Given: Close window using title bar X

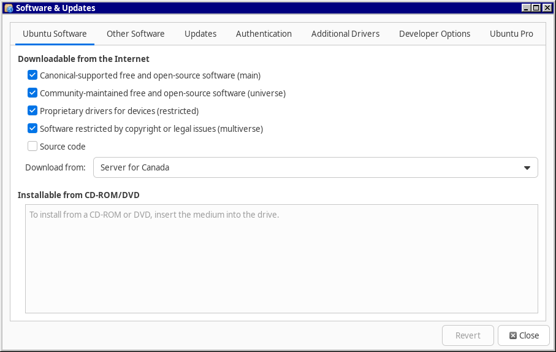Looking at the screenshot, I should click(547, 8).
